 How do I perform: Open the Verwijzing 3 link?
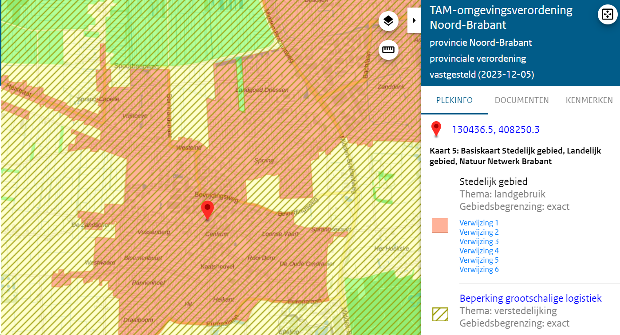[479, 241]
